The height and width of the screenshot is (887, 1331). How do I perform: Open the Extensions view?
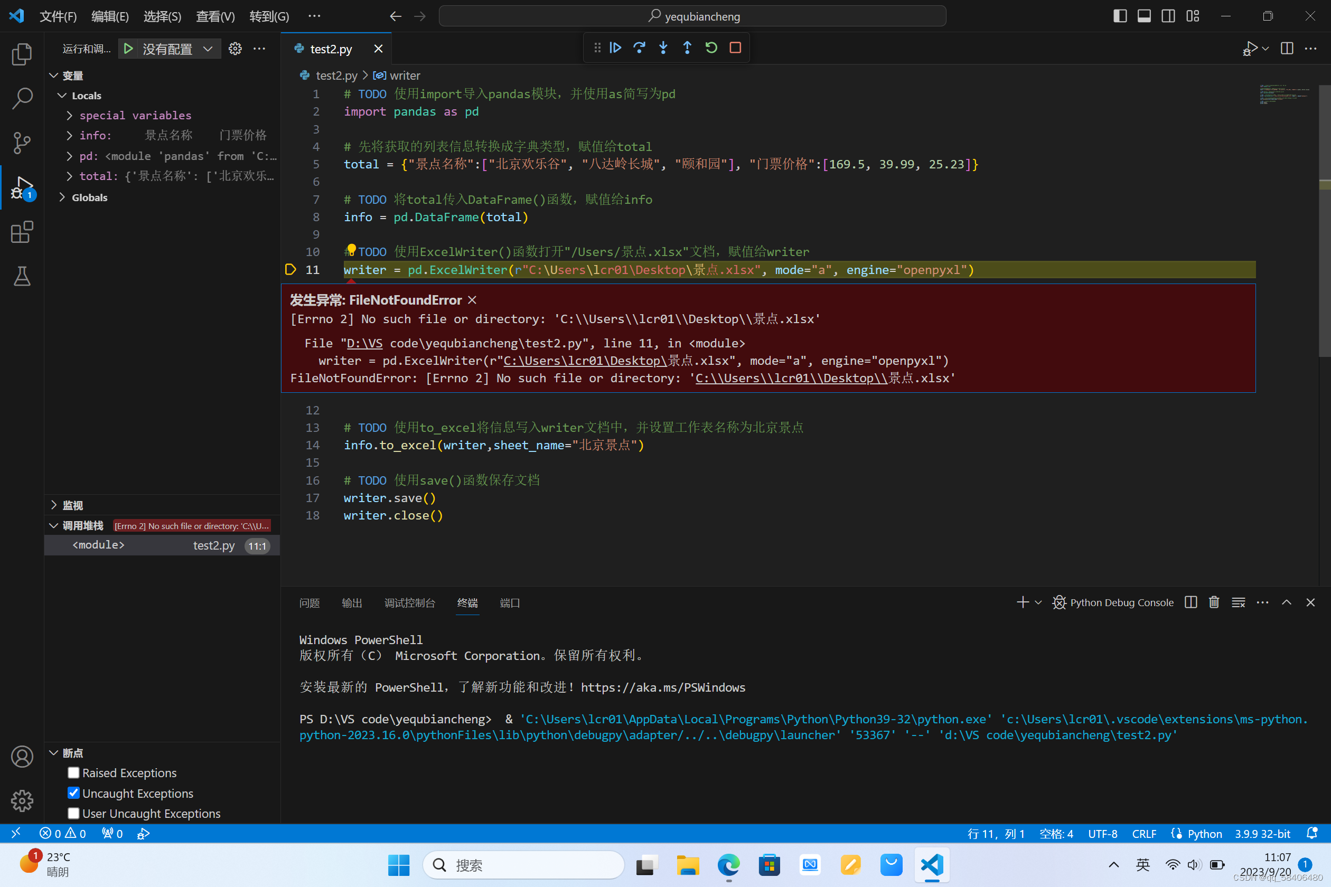pos(22,232)
